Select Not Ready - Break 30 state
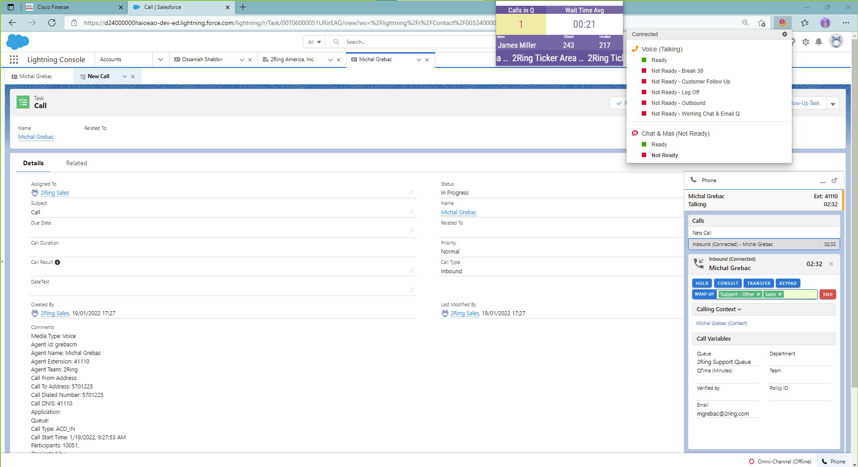Viewport: 858px width, 467px height. [677, 71]
